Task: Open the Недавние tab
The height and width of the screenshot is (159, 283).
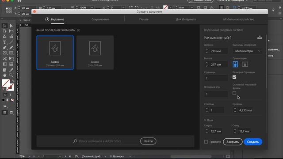Action: click(x=55, y=19)
